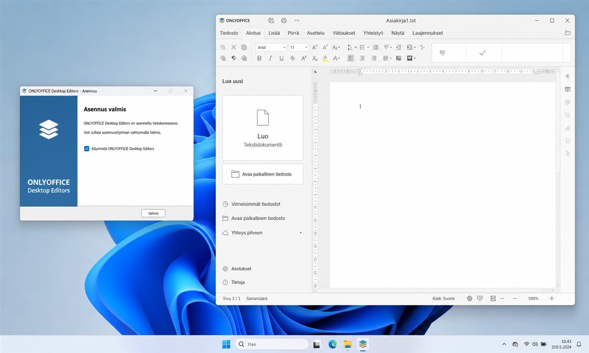Click the print icon in the title bar
The height and width of the screenshot is (353, 589).
tap(284, 21)
